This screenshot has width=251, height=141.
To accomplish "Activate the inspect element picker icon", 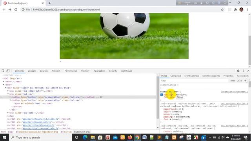I will point(3,71).
